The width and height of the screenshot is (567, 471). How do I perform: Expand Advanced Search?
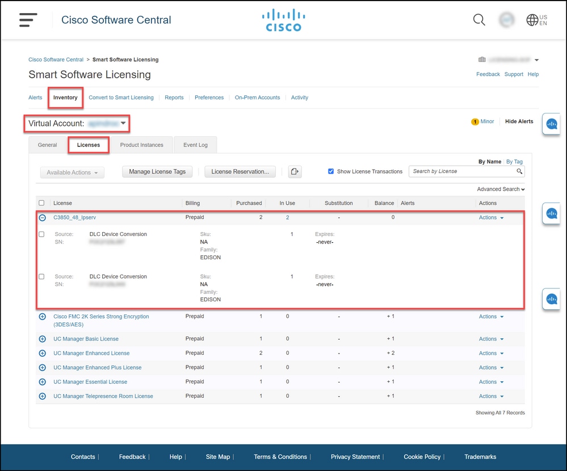pos(501,189)
